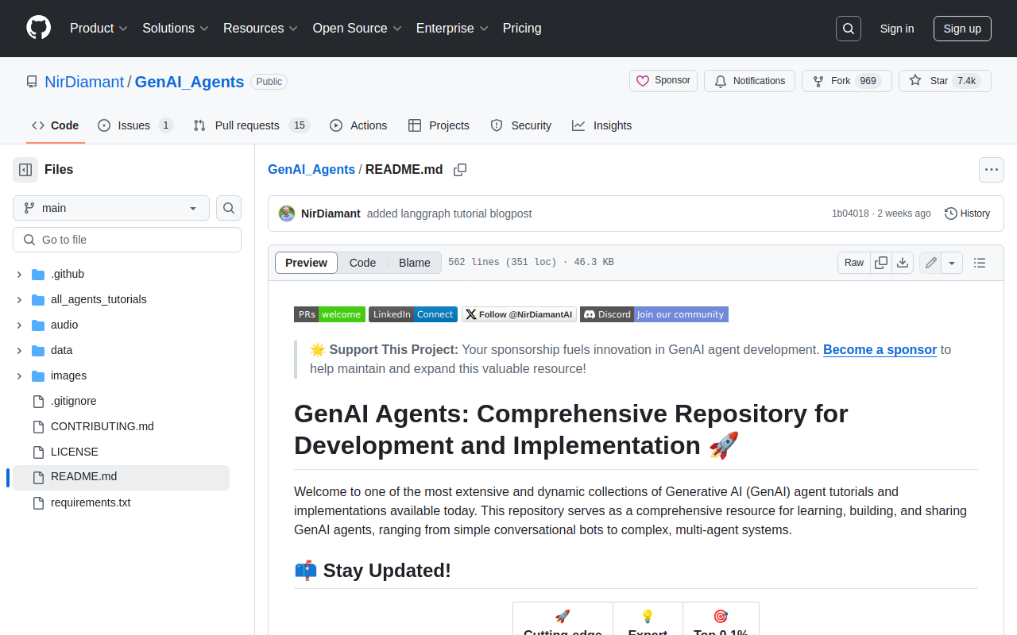Screen dimensions: 1017x635
Task: Switch to Preview view
Action: click(306, 263)
